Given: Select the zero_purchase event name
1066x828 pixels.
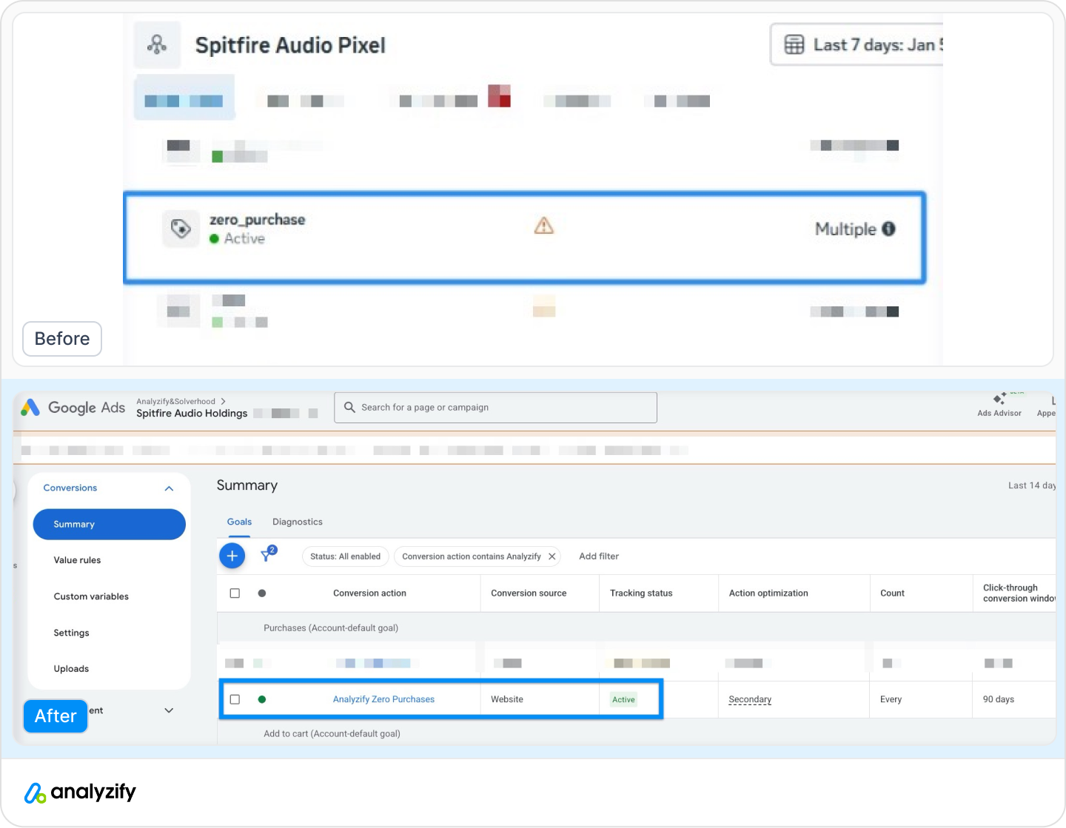Looking at the screenshot, I should tap(258, 220).
